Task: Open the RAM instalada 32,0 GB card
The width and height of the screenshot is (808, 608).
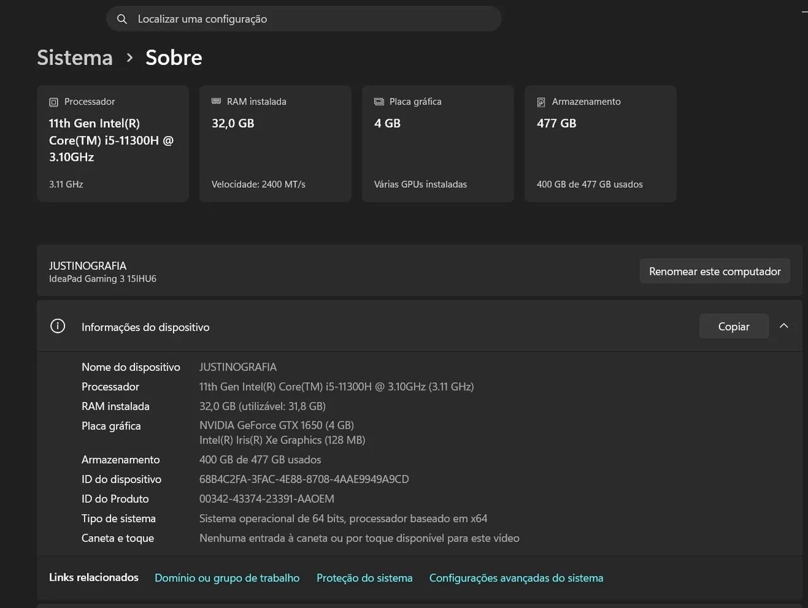Action: coord(275,144)
